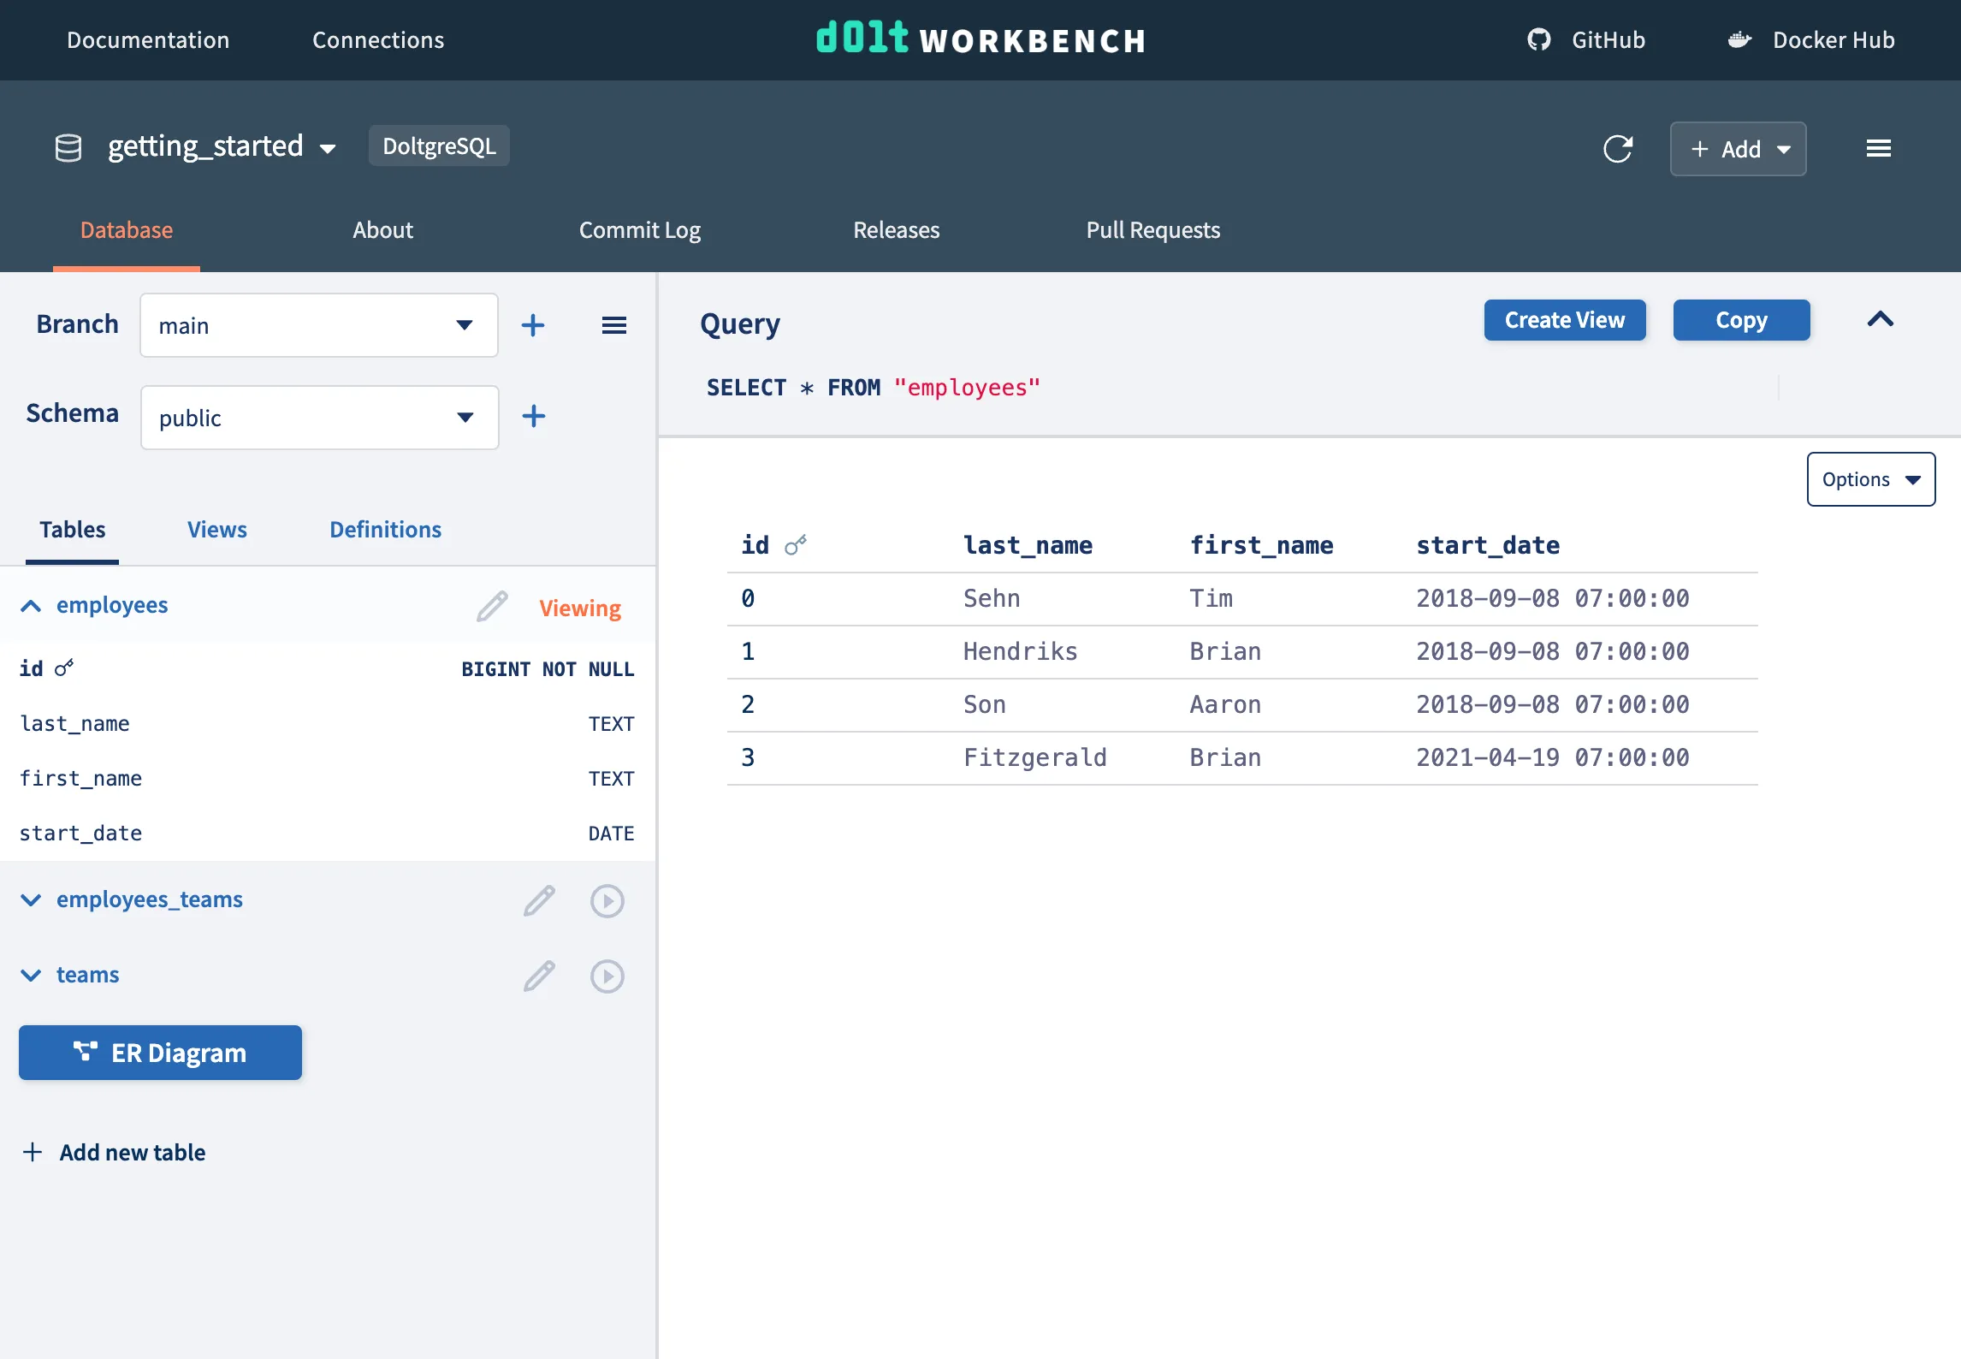Collapse the query editor with the up chevron

[1880, 320]
